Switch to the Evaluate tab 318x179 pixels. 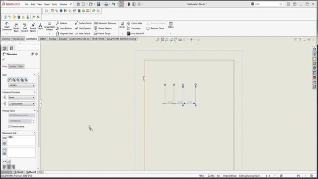[63, 39]
